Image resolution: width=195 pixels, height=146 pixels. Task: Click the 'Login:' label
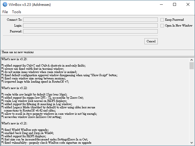coord(18,26)
